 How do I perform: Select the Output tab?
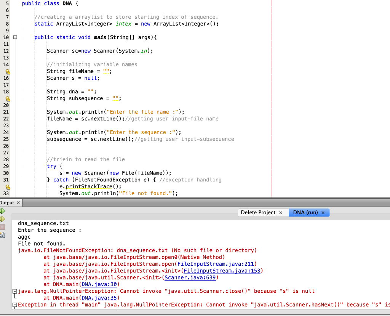pos(7,203)
